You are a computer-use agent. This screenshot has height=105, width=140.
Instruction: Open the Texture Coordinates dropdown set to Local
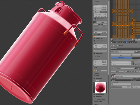tap(136, 80)
